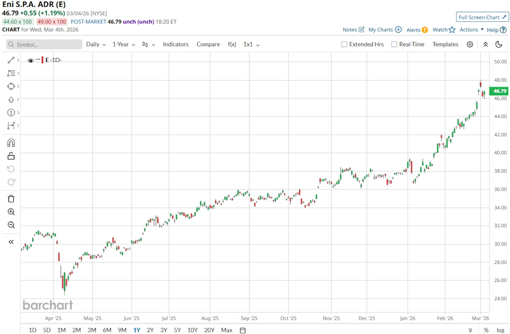Open the Daily timeframe dropdown
Image resolution: width=510 pixels, height=334 pixels.
click(95, 45)
